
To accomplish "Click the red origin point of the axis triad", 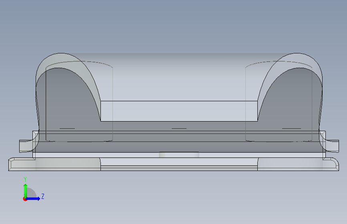I will (25, 199).
